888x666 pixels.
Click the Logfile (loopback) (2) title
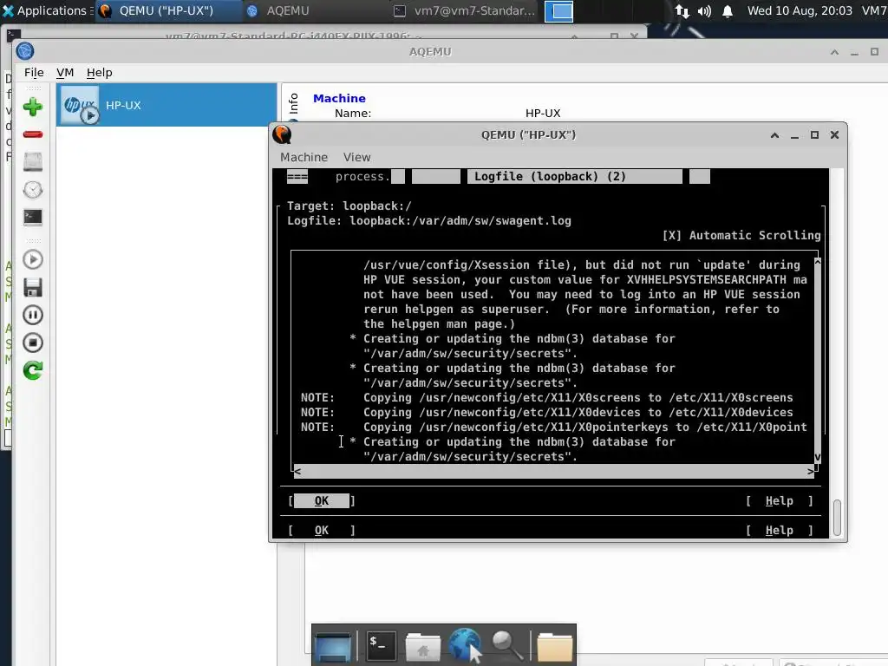point(550,177)
